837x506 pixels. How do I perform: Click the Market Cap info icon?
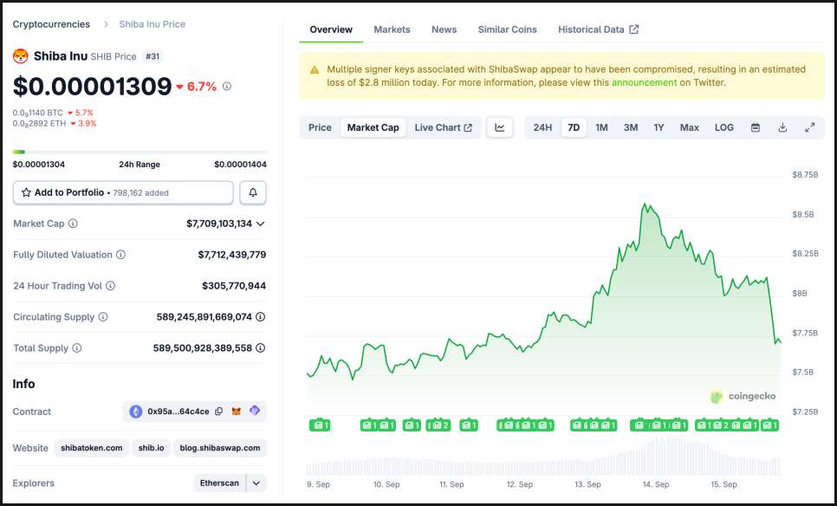pyautogui.click(x=73, y=224)
